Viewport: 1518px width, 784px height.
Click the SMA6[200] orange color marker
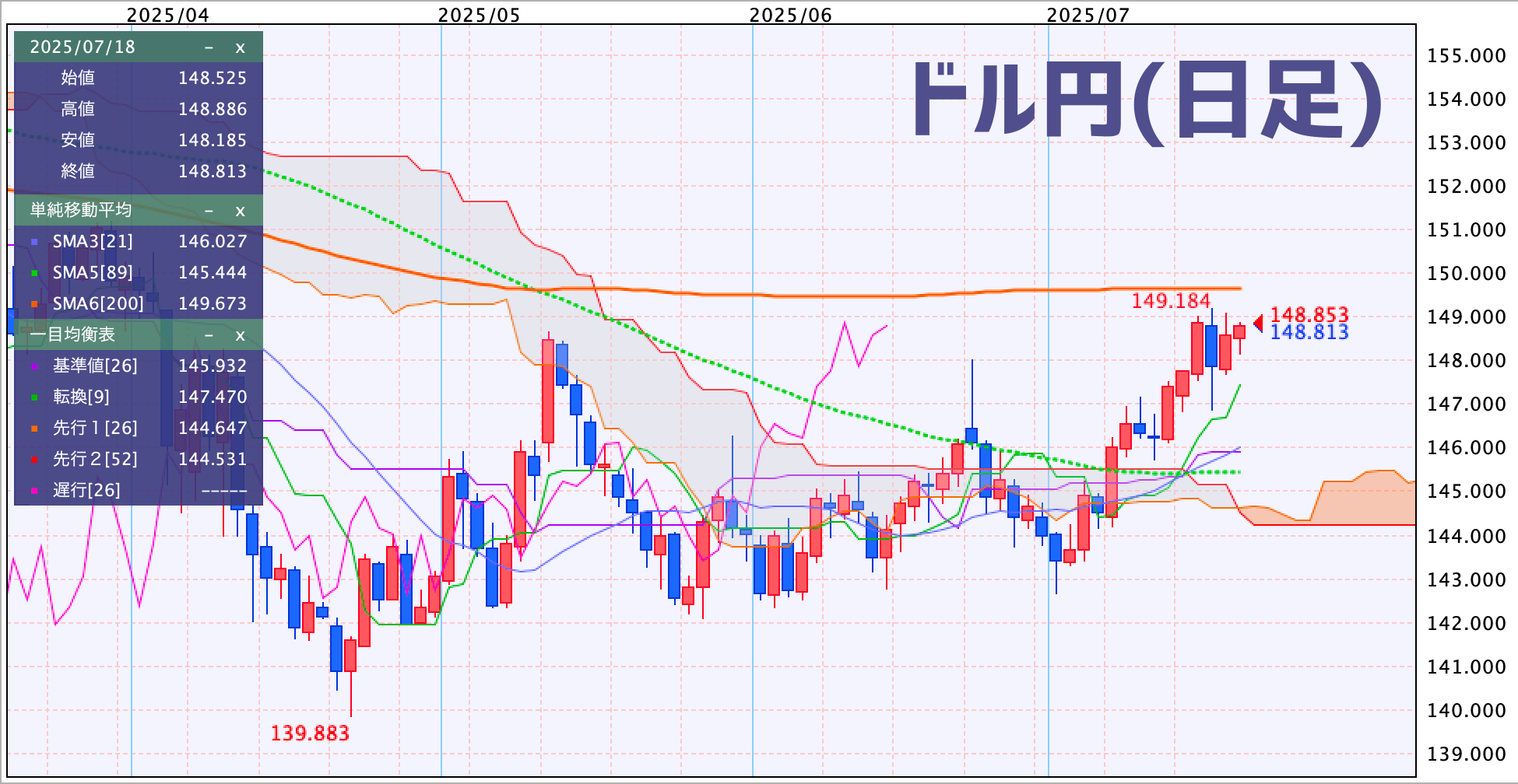[34, 305]
